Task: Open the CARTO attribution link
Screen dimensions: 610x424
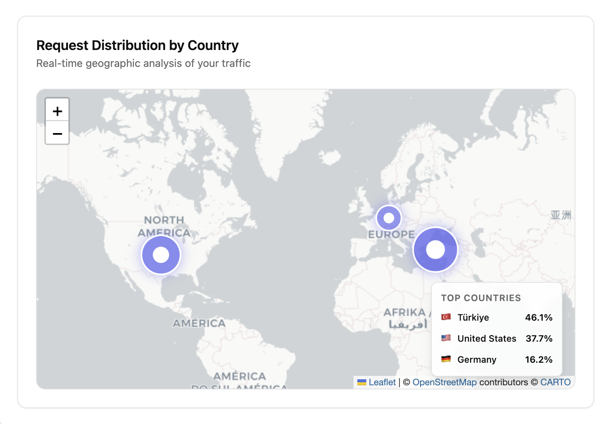Action: point(555,382)
